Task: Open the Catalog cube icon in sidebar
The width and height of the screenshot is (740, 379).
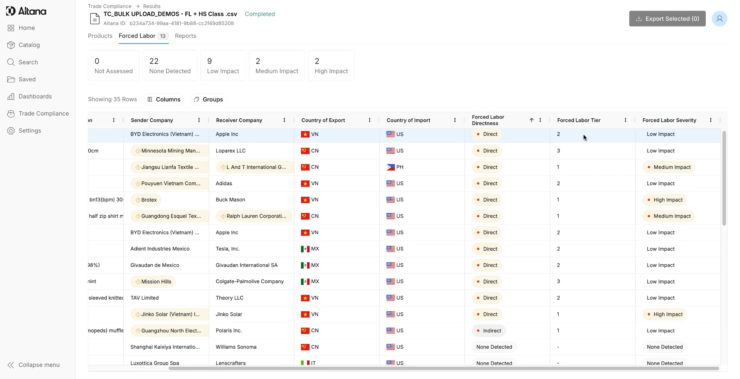Action: (11, 45)
